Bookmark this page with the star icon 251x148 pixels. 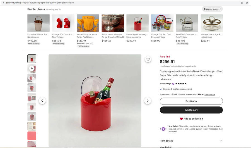click(x=247, y=3)
